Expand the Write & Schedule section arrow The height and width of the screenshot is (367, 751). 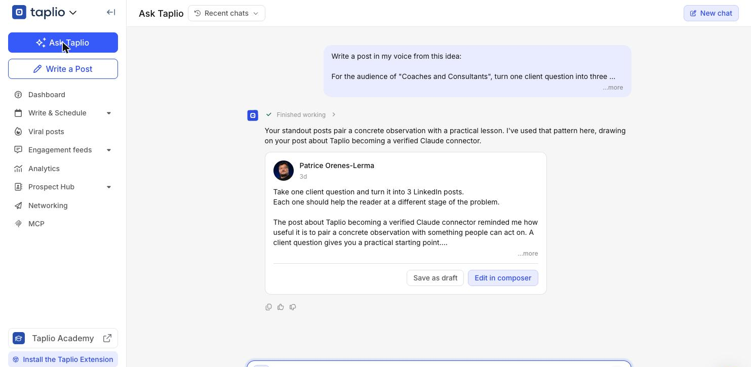(109, 113)
